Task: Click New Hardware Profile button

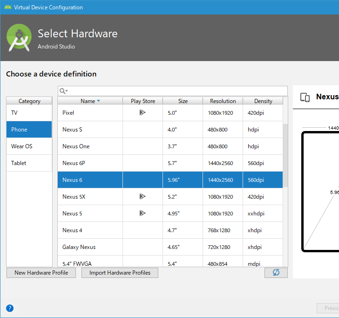Action: click(x=41, y=273)
